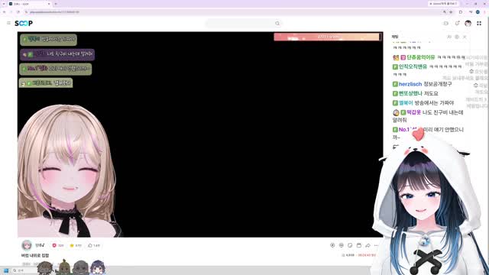
Task: Click the zoom magnifier icon in address bar
Action: (x=445, y=12)
